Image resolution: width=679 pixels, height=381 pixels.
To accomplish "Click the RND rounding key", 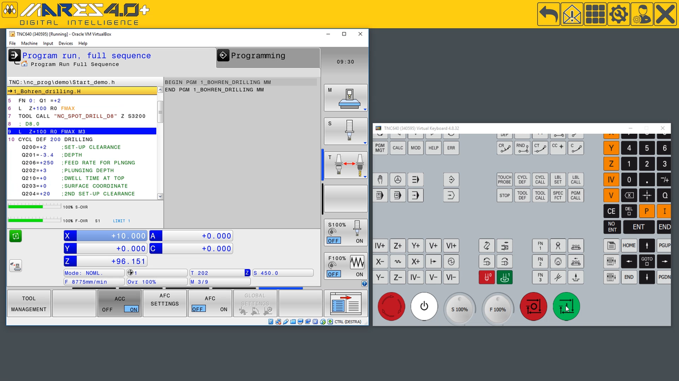I will [x=523, y=148].
